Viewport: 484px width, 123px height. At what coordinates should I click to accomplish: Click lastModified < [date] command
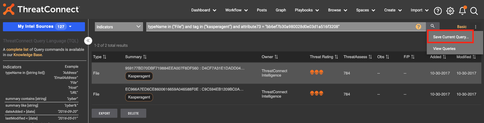[21, 118]
